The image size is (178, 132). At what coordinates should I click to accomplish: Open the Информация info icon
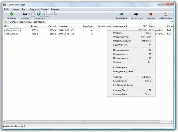(x=166, y=14)
